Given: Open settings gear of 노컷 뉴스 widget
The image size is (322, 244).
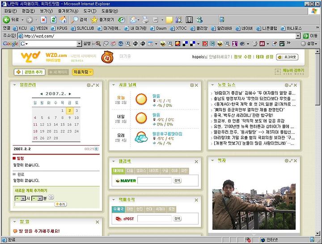Looking at the screenshot, I should (287, 85).
